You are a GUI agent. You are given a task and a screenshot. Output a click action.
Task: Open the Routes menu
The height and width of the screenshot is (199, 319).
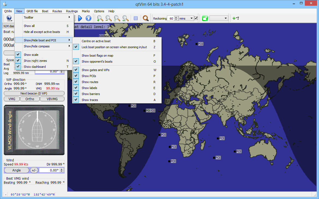pos(57,11)
